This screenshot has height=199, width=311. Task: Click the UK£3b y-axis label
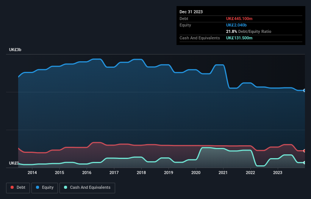[x=15, y=50]
